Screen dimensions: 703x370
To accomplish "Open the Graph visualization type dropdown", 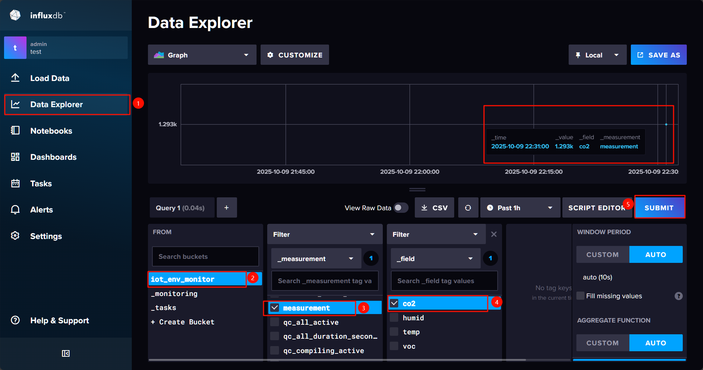I will pos(202,55).
